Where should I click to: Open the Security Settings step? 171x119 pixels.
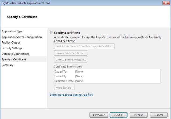click(12, 48)
